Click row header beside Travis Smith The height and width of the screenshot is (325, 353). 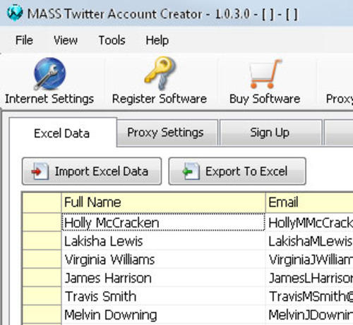42,296
